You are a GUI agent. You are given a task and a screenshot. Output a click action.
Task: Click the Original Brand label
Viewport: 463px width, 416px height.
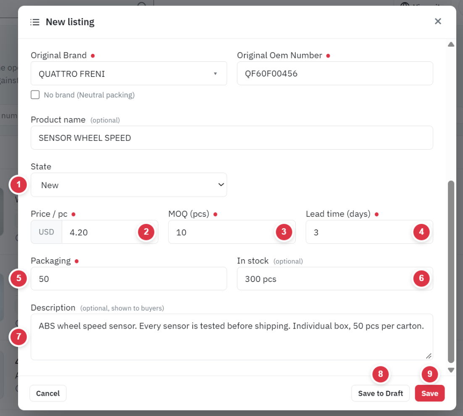59,55
